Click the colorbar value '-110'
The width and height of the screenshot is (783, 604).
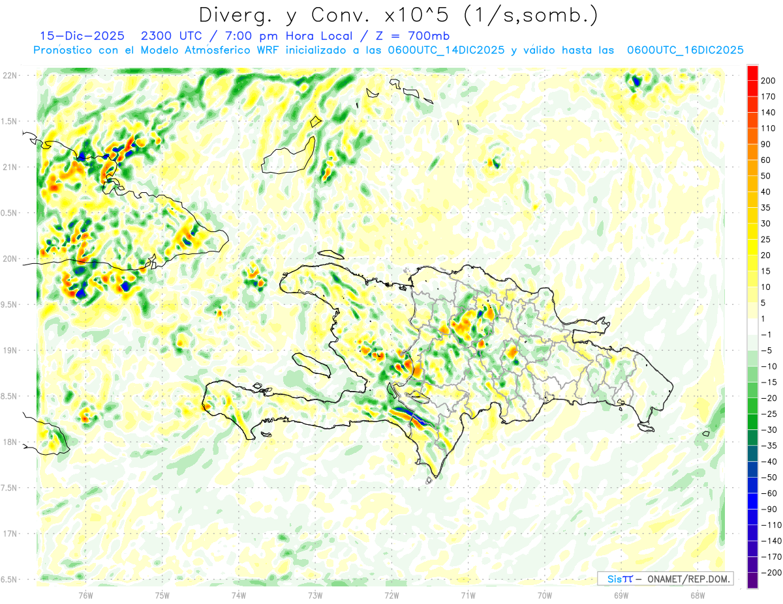pyautogui.click(x=771, y=525)
